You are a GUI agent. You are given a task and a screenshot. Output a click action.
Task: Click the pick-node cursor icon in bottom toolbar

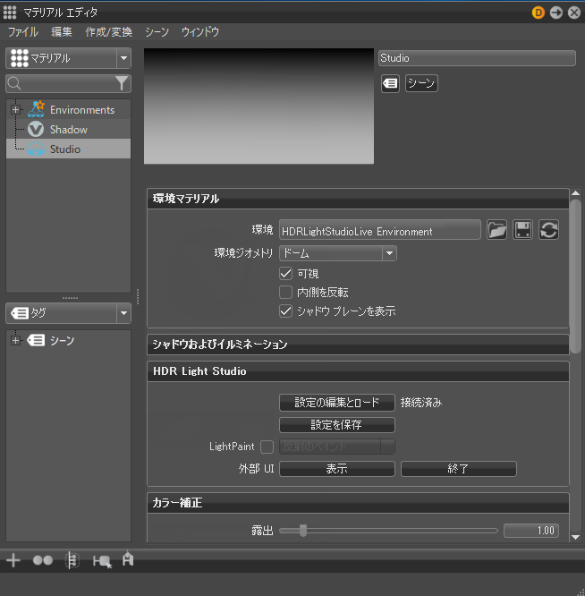click(102, 561)
